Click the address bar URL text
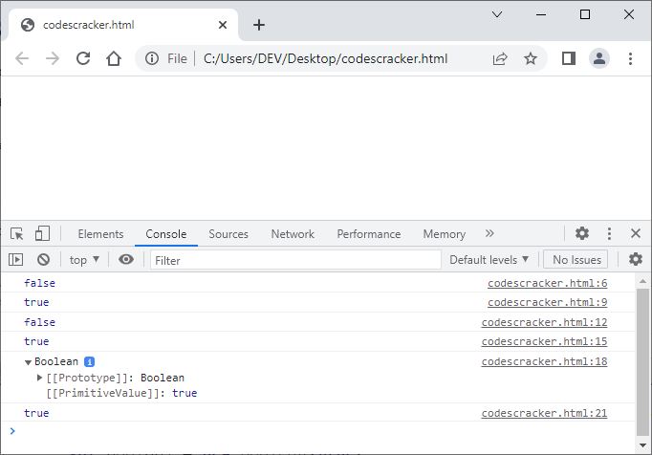 tap(326, 58)
